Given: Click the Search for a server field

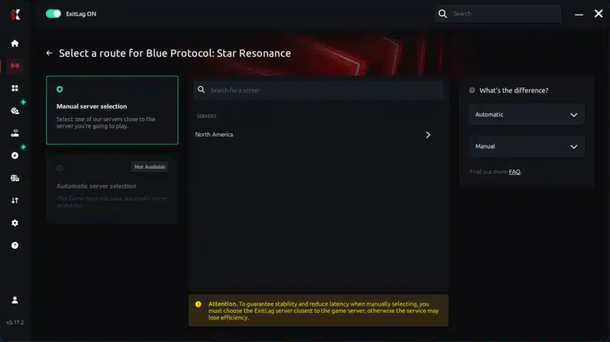Looking at the screenshot, I should pyautogui.click(x=319, y=90).
